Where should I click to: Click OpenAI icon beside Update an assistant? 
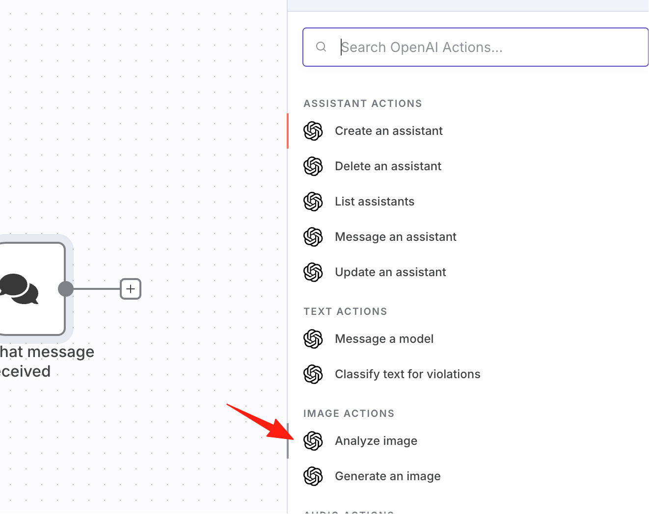point(313,272)
